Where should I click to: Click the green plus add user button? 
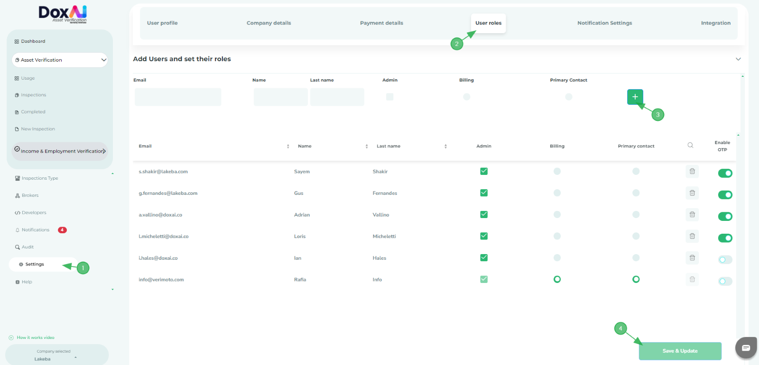(635, 97)
